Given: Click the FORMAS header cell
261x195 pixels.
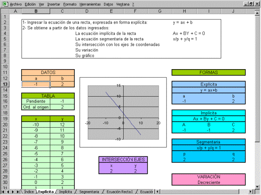Looking at the screenshot, I should (209, 72).
